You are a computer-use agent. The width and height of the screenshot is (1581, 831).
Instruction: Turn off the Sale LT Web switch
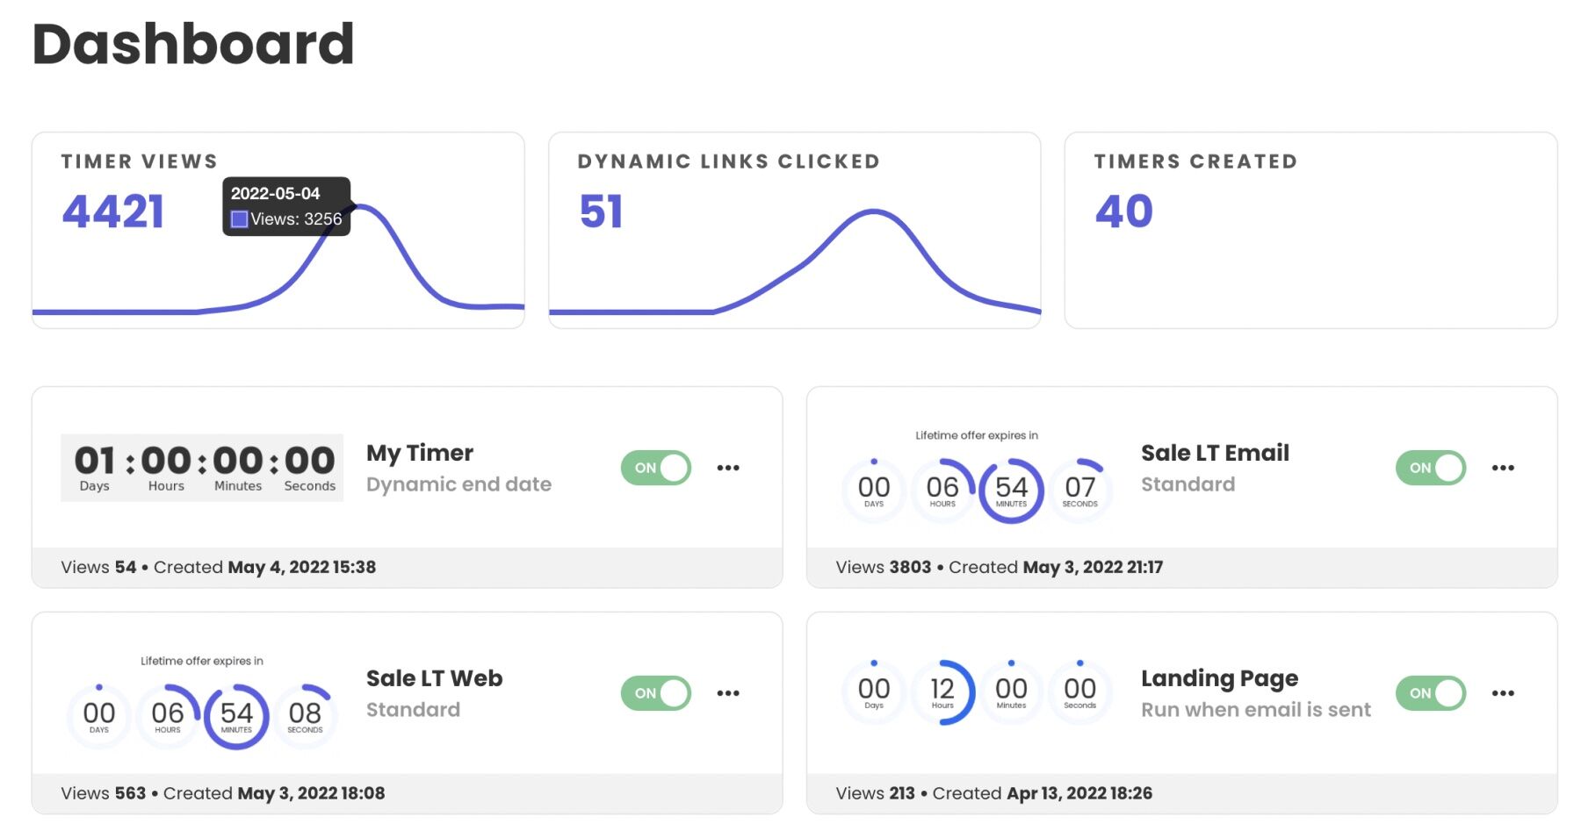point(656,693)
